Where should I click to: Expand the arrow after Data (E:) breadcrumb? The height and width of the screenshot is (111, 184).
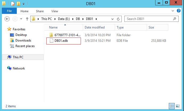tap(73, 19)
